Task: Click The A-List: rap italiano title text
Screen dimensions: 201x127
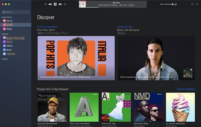Action: (x=80, y=123)
